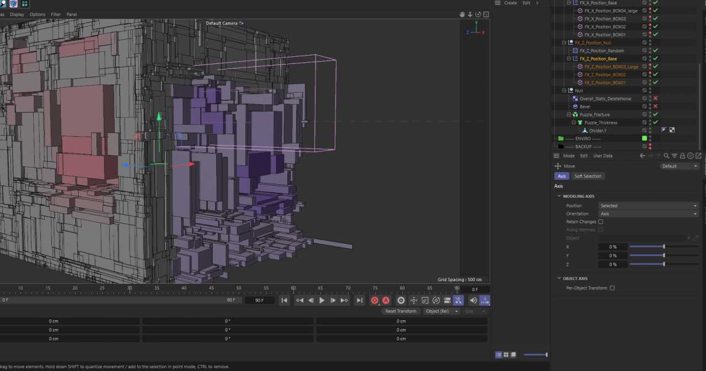The width and height of the screenshot is (706, 371).
Task: Adjust the X axis percentage slider
Action: pos(664,246)
